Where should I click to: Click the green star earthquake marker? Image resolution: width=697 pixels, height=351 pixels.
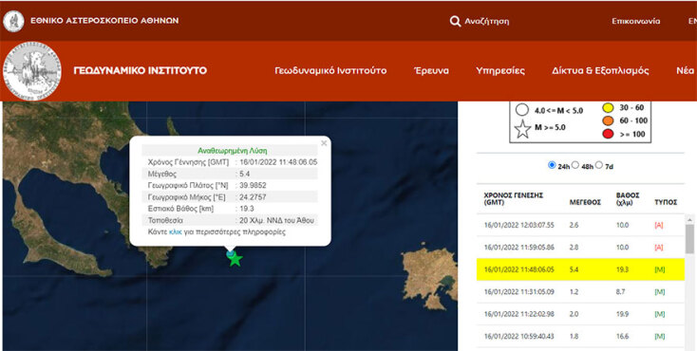[235, 260]
